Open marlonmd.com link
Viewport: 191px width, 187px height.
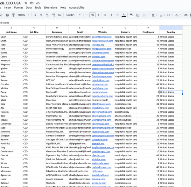[100, 92]
